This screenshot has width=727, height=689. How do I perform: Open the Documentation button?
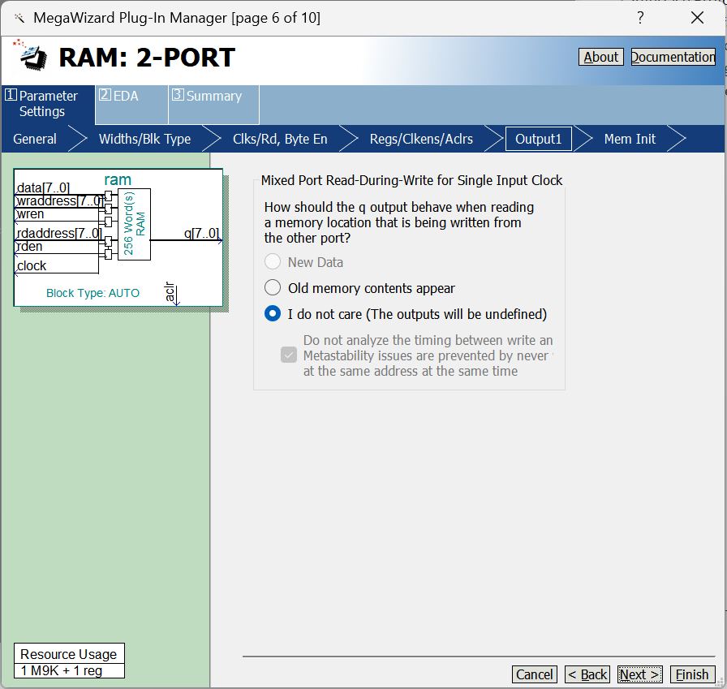pyautogui.click(x=673, y=57)
